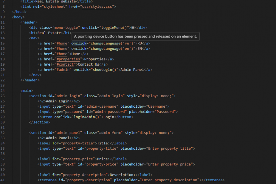The height and width of the screenshot is (184, 276).
Task: Click the "admin-username" id value
Action: [x=102, y=106]
